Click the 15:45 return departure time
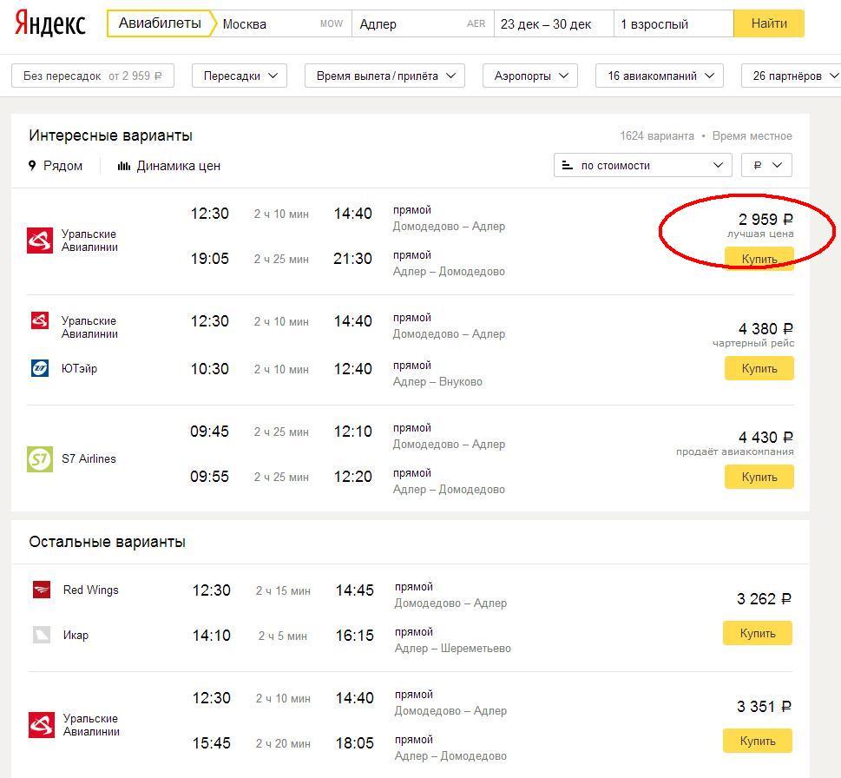The height and width of the screenshot is (778, 841). coord(211,743)
